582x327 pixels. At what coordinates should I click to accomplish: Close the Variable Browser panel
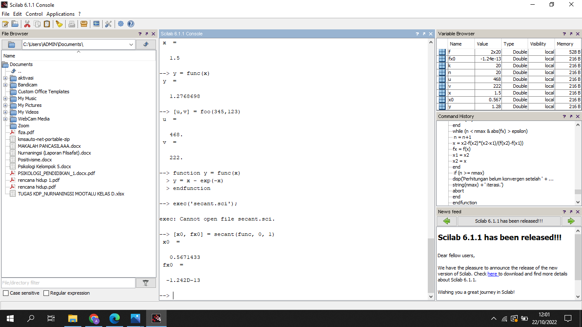[578, 34]
